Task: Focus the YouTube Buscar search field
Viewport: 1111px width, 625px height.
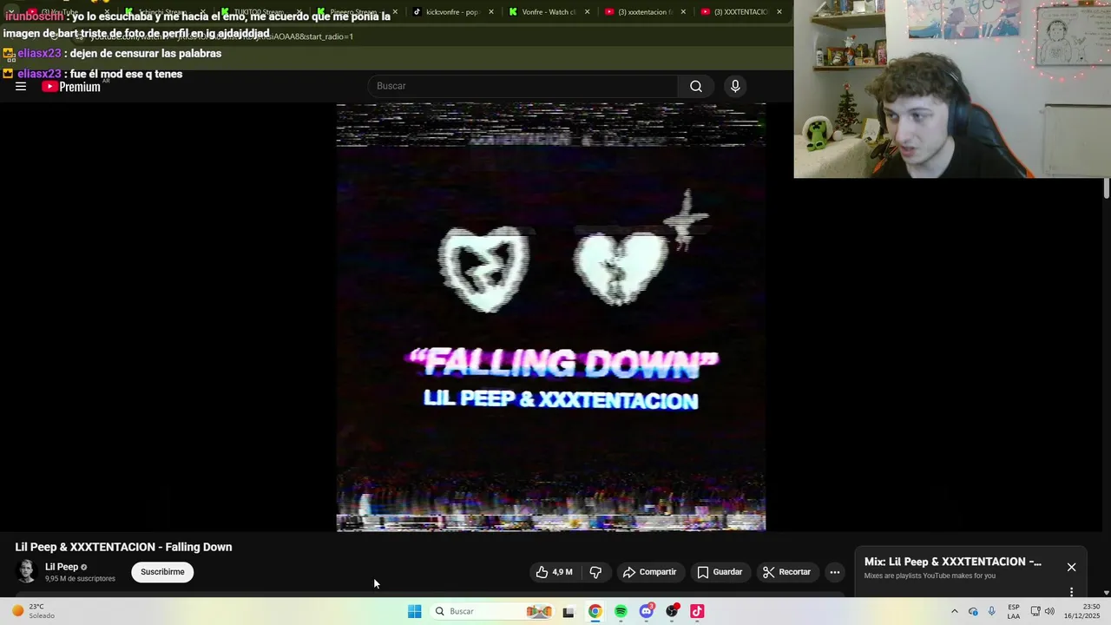Action: click(x=523, y=86)
